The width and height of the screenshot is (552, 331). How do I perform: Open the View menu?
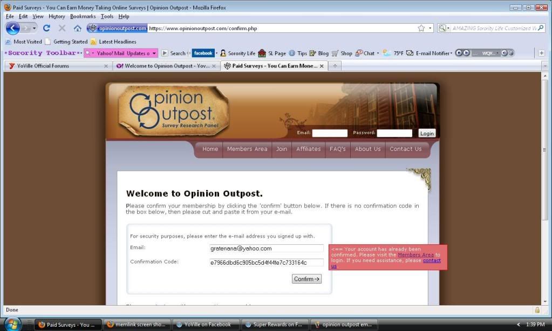38,16
